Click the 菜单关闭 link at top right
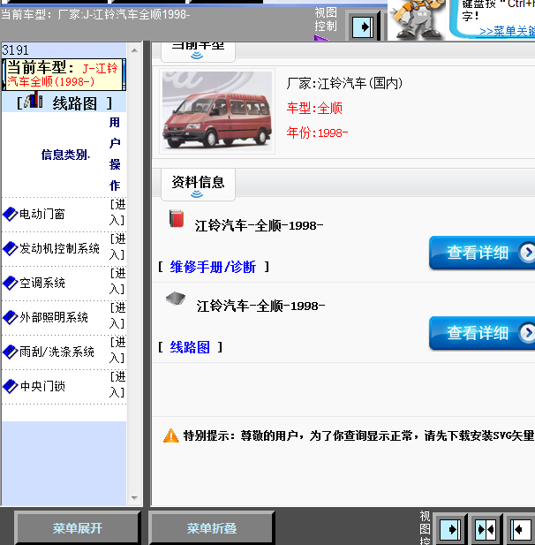Image resolution: width=535 pixels, height=545 pixels. pos(507,31)
